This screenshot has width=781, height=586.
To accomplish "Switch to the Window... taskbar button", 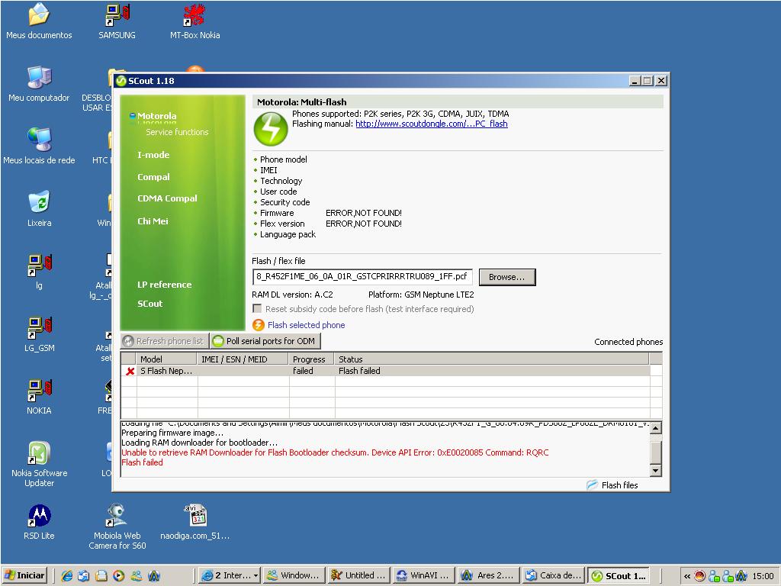I will (294, 575).
